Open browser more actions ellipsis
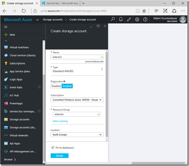Viewport: 189px width, 166px height. click(x=183, y=11)
